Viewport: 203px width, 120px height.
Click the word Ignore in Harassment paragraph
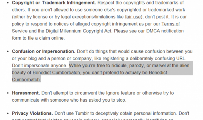pos(113,93)
